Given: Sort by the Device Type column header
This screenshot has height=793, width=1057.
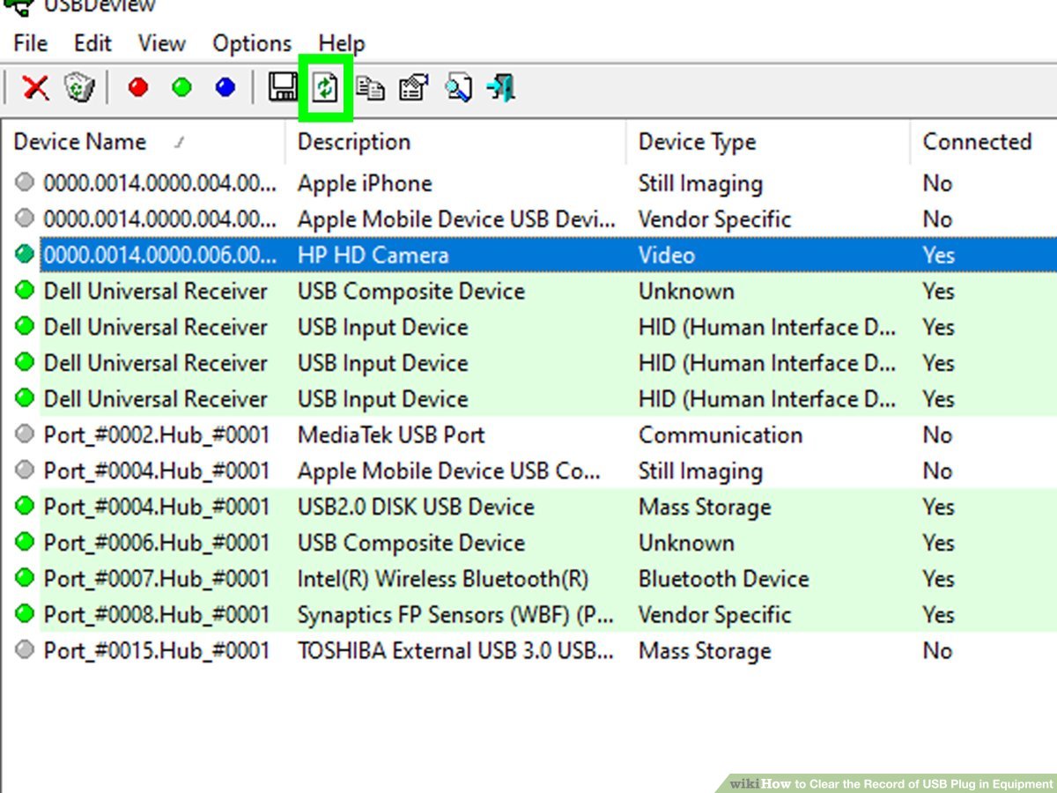Looking at the screenshot, I should click(697, 142).
